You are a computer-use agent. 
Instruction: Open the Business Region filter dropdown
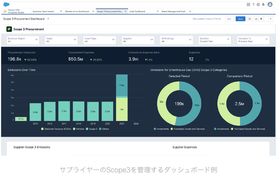(x=23, y=40)
